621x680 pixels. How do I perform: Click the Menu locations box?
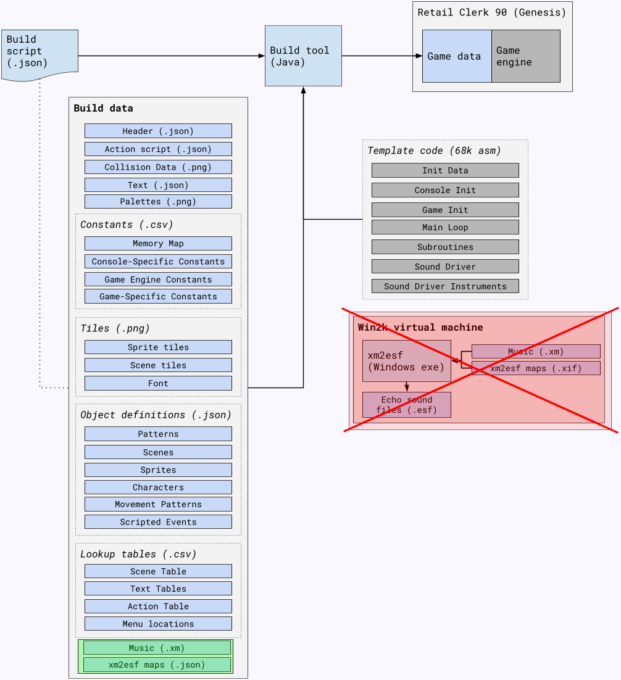pyautogui.click(x=158, y=624)
